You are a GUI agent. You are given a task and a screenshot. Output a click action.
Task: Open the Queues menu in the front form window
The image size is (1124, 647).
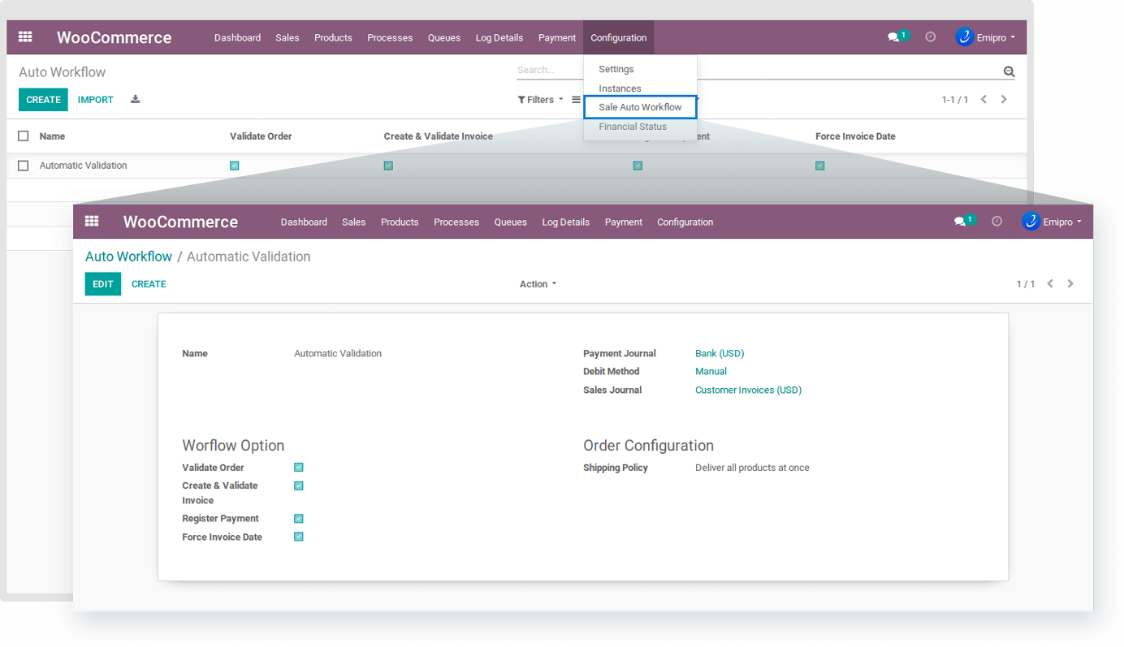pyautogui.click(x=511, y=222)
